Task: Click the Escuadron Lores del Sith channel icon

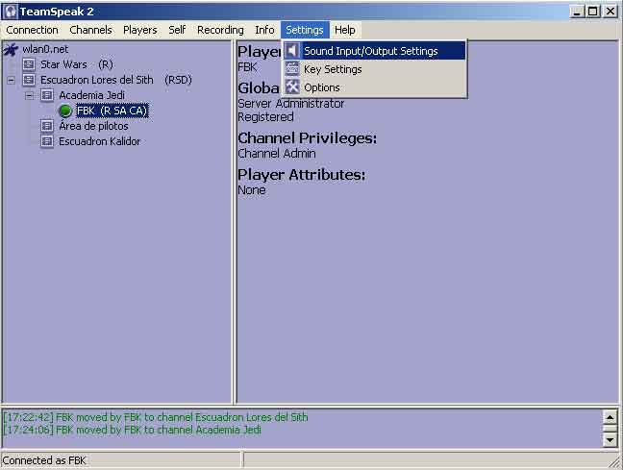Action: [x=29, y=80]
